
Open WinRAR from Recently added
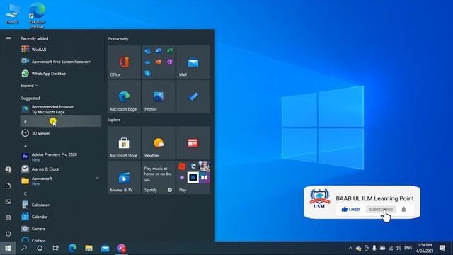(x=61, y=50)
